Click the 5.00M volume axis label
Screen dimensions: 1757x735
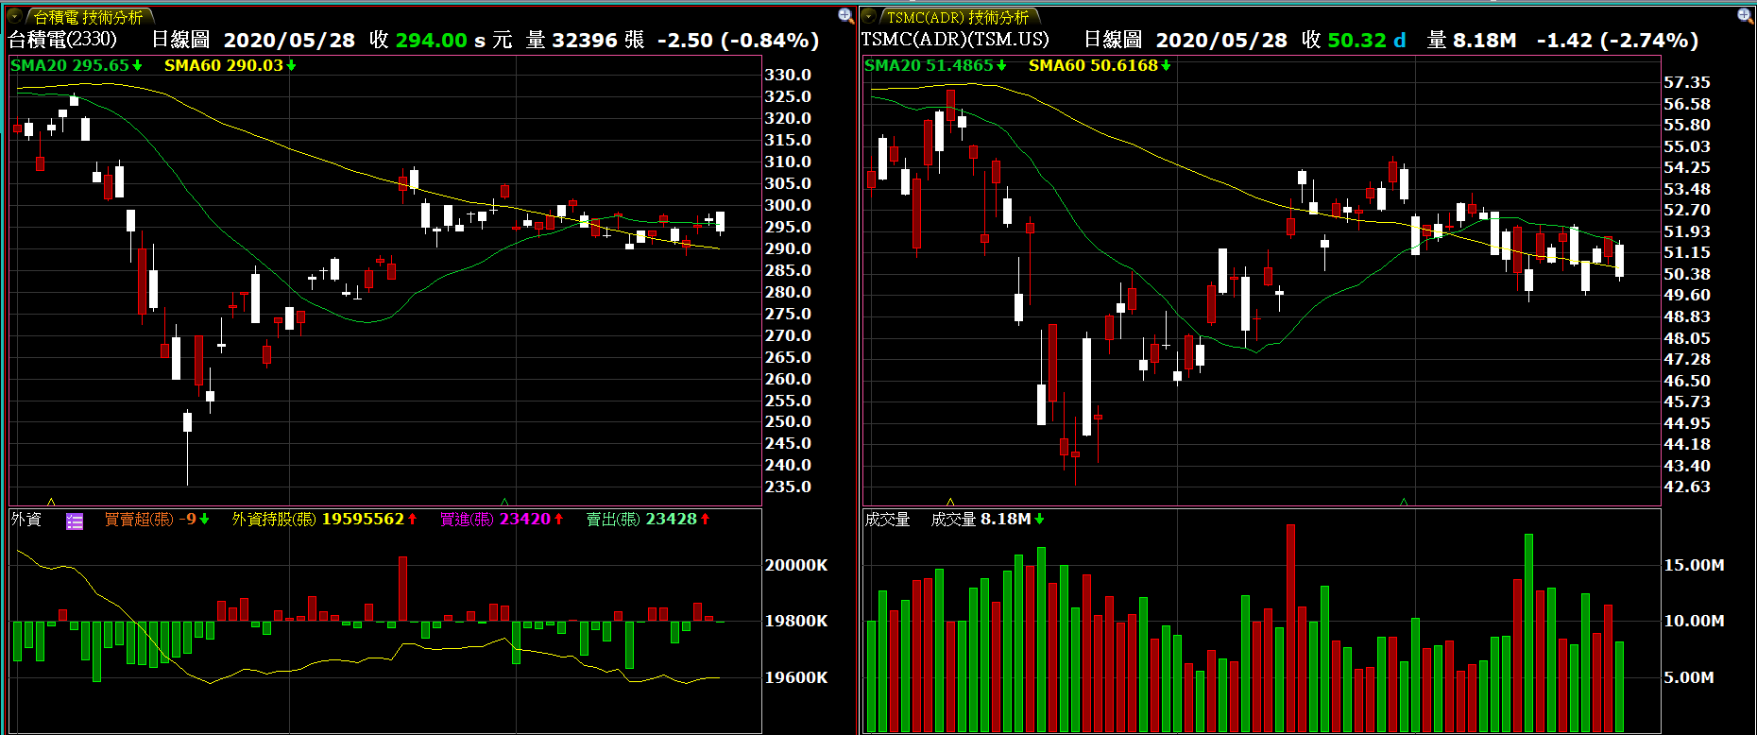(1688, 677)
